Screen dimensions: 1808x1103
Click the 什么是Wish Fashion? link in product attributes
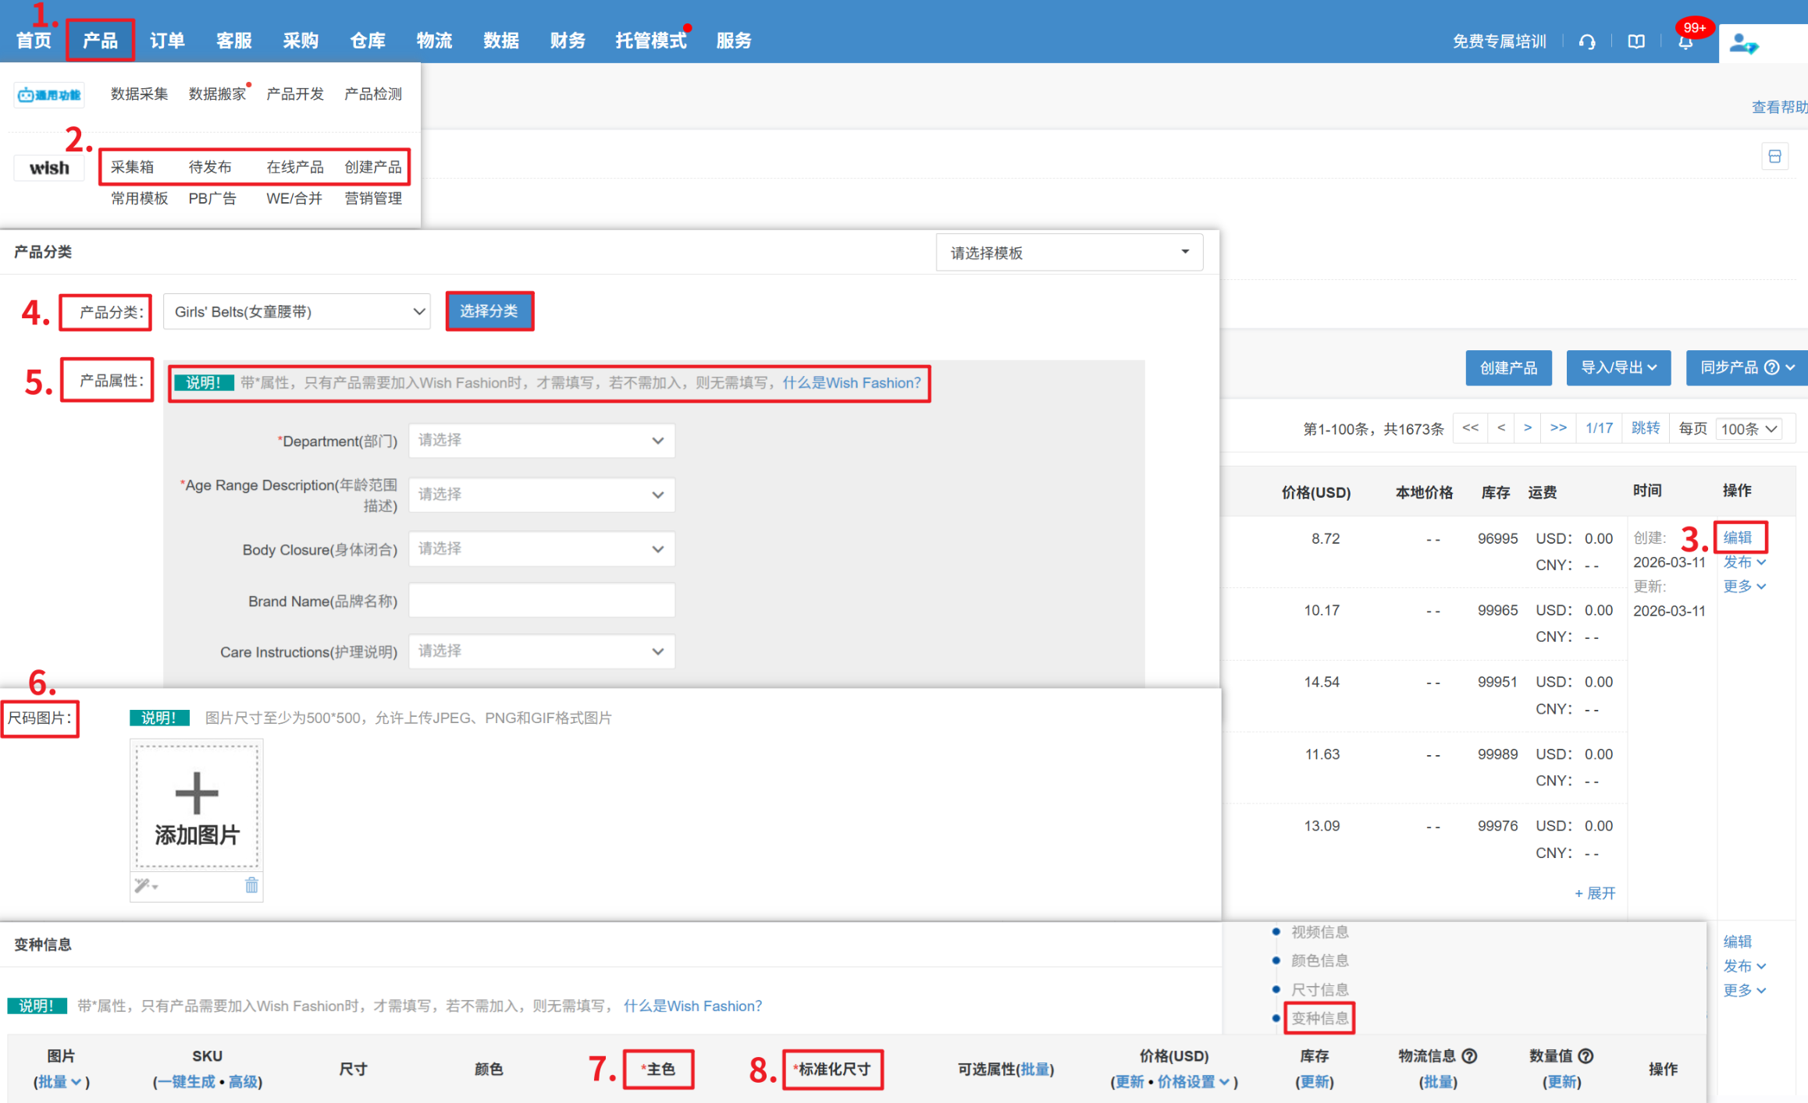851,383
